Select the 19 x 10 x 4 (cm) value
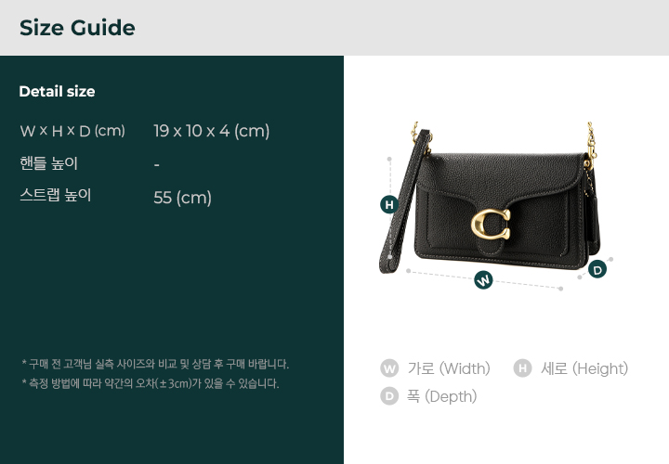Screen dimensions: 669x464 212,131
